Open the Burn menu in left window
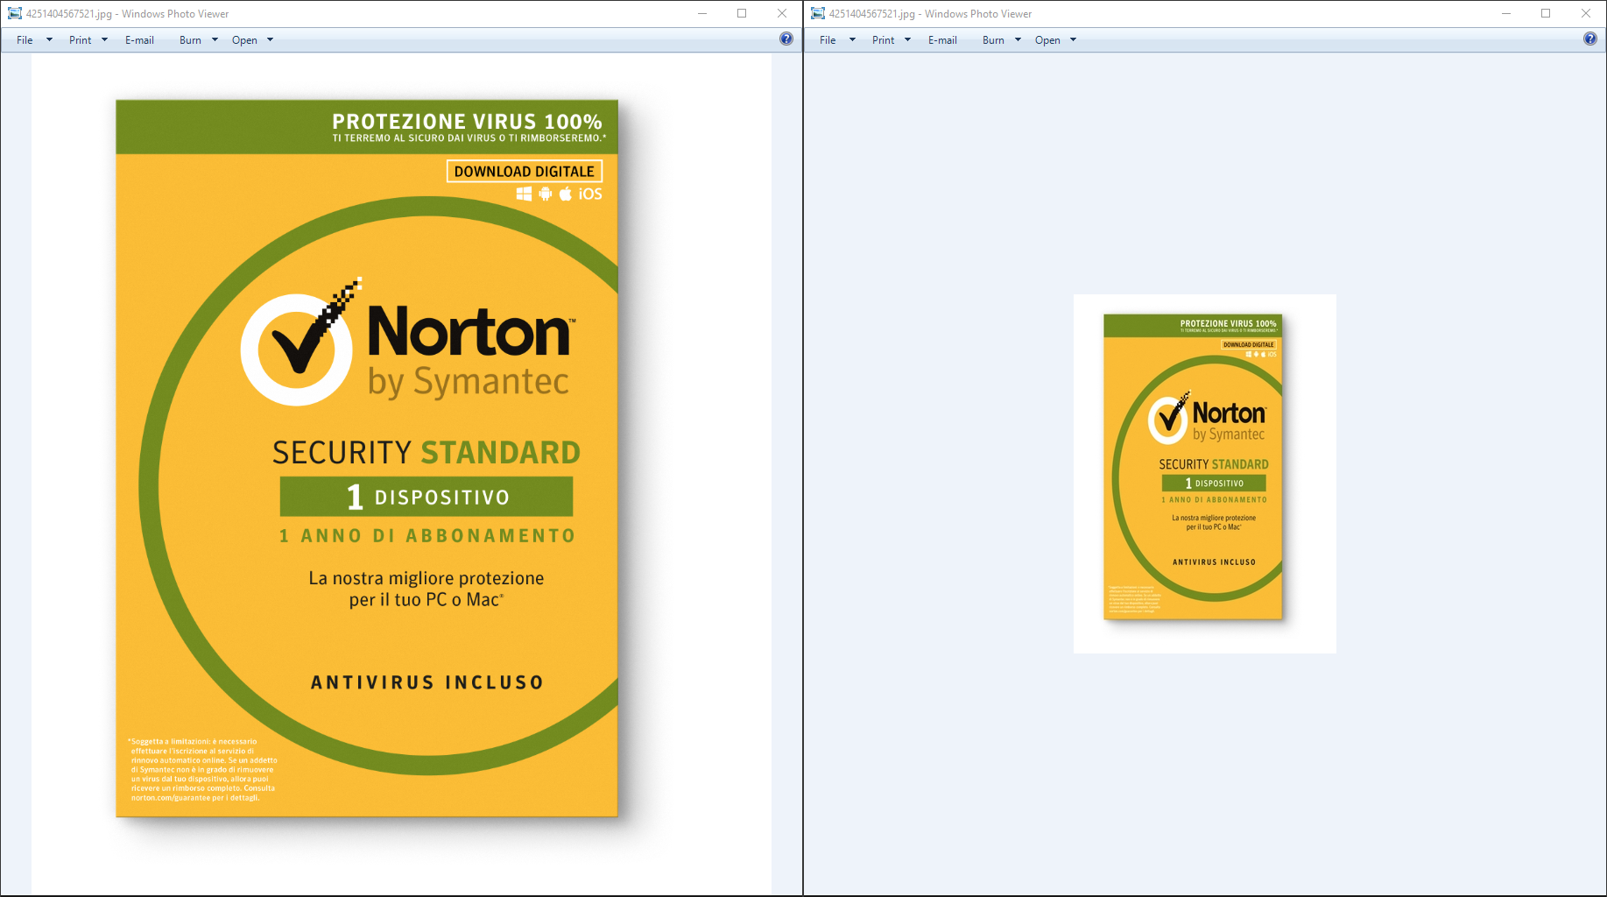 point(198,40)
